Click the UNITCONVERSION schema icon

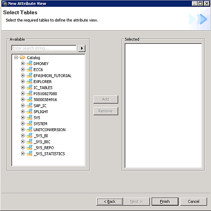(x=30, y=130)
